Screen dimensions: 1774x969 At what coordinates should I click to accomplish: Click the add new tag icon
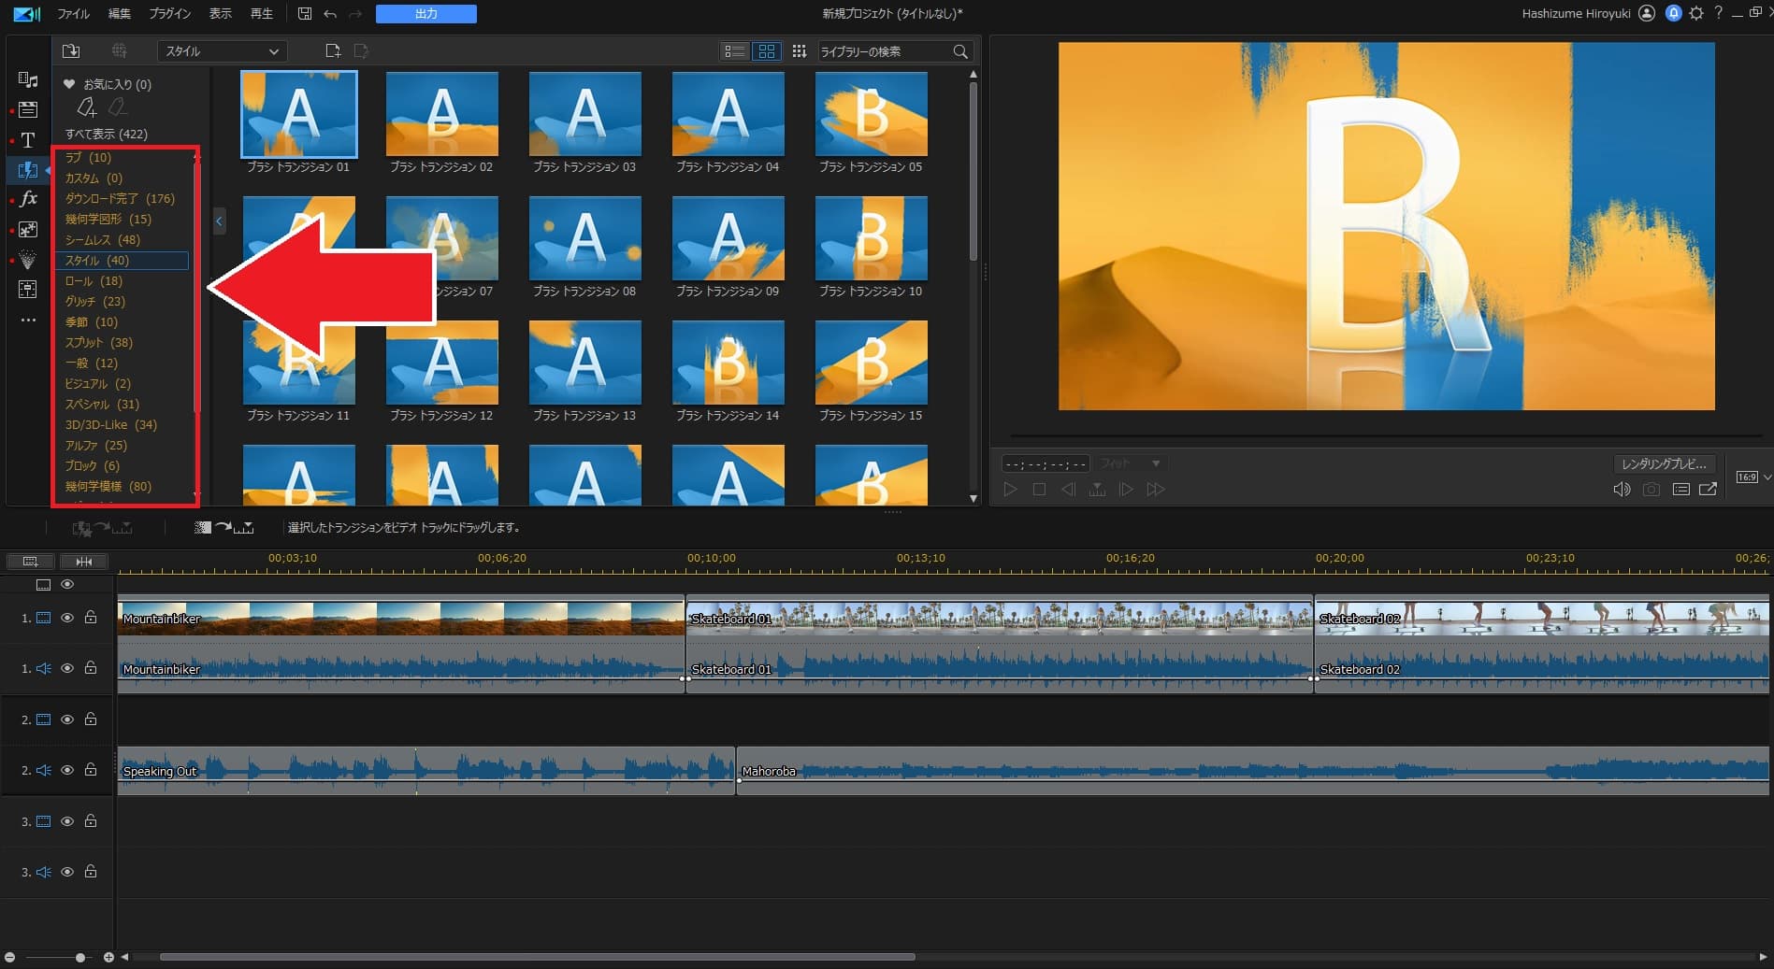[86, 107]
